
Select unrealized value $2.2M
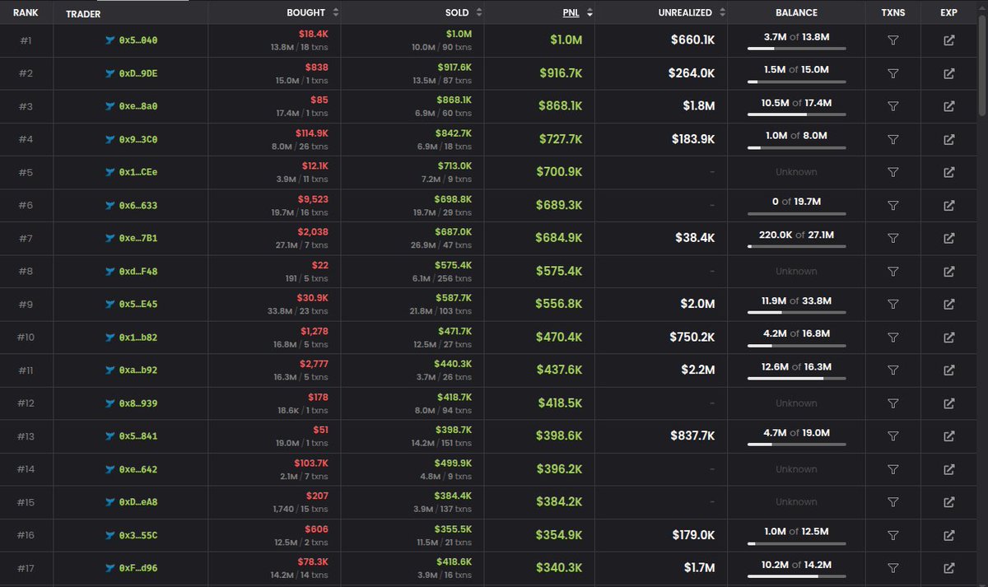[697, 370]
